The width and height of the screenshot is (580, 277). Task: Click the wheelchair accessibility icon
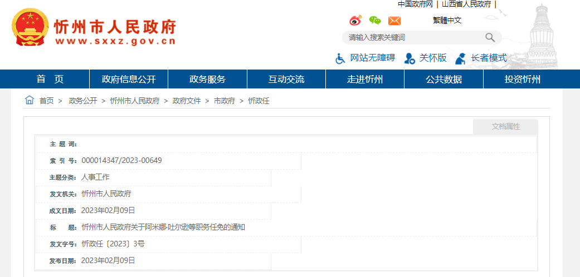[340, 58]
